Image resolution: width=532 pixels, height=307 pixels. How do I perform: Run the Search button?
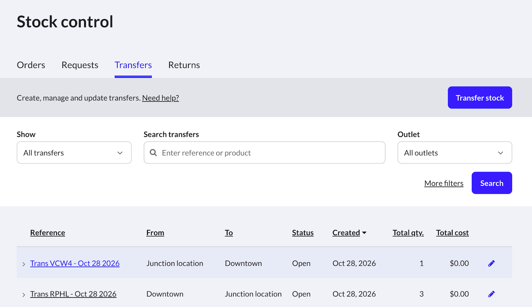coord(492,183)
